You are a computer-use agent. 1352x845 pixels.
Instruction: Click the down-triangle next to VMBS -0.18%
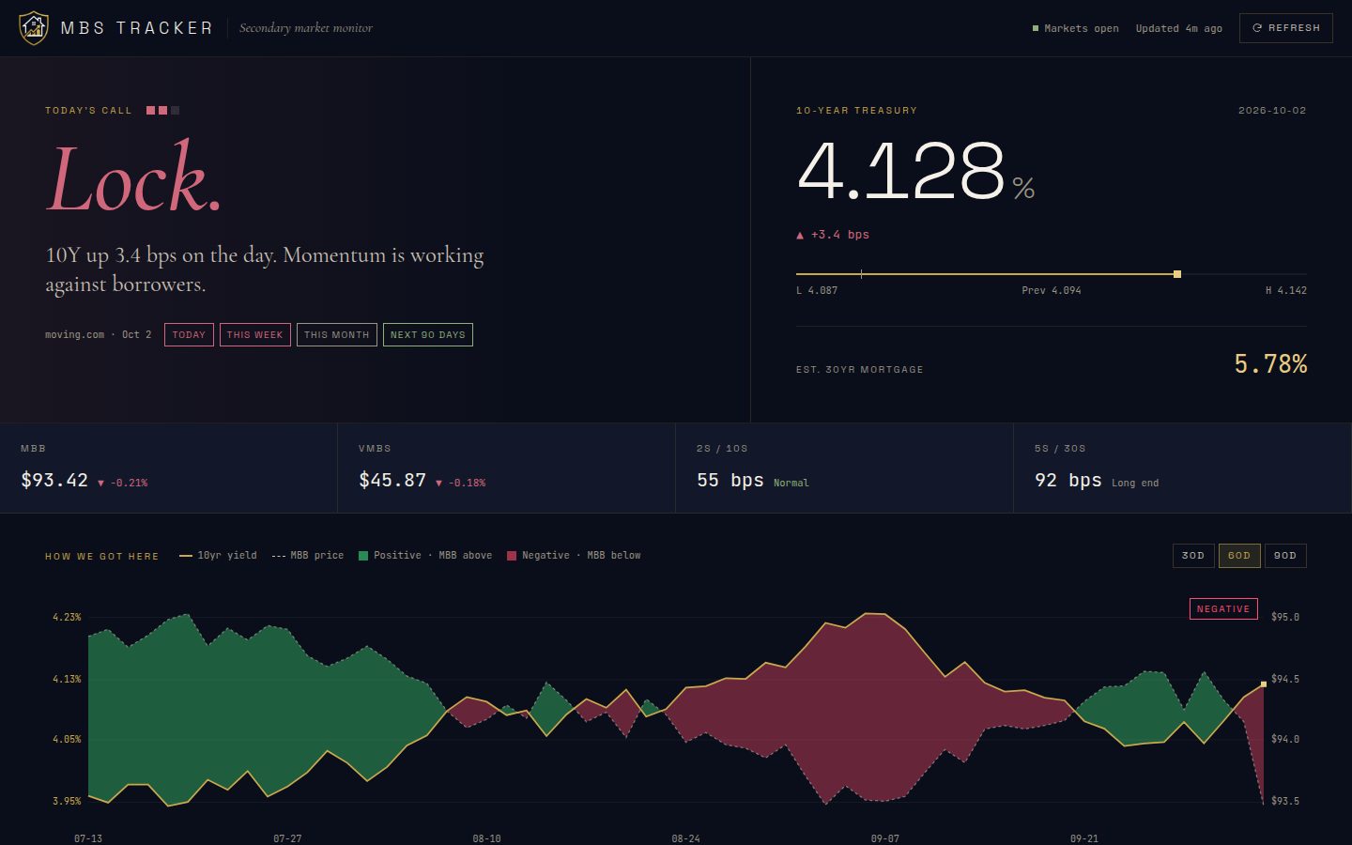(438, 484)
